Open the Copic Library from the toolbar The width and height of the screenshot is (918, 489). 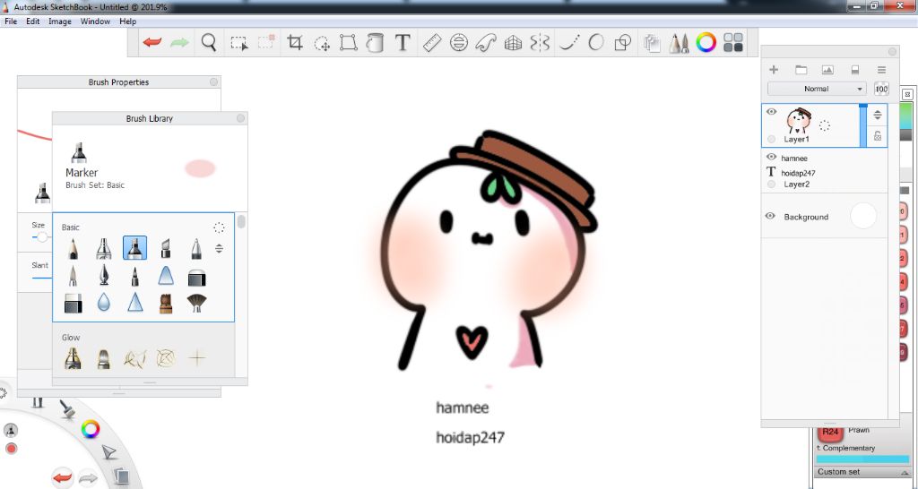[x=733, y=43]
